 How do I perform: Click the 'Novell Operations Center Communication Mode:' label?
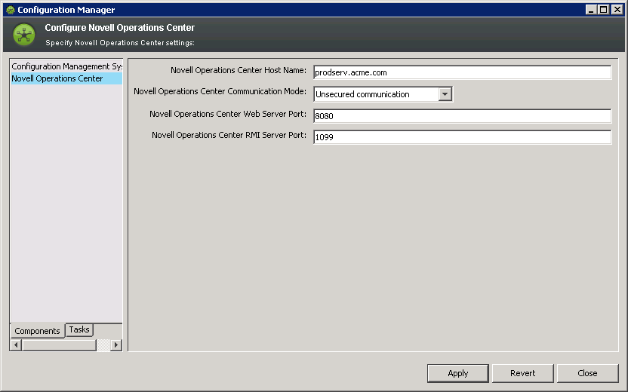tap(220, 92)
